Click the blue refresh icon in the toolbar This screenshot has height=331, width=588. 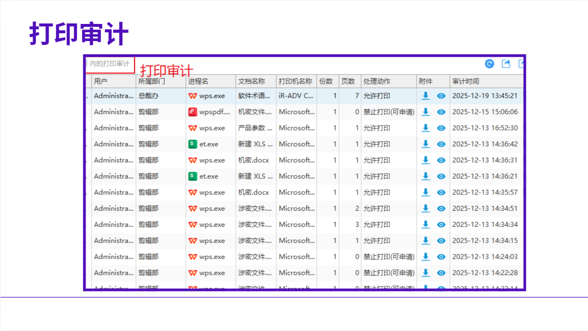pyautogui.click(x=490, y=64)
